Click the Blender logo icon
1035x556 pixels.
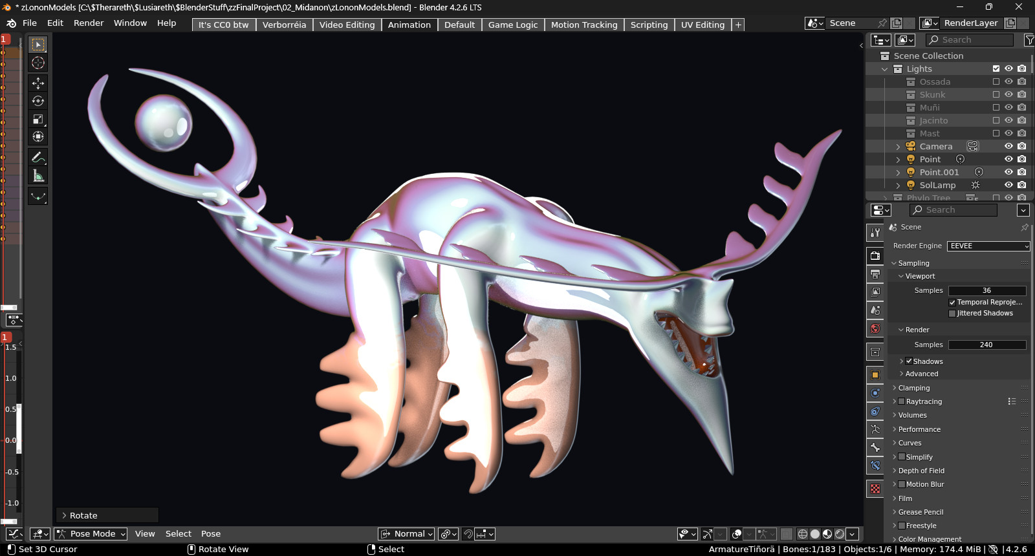[x=11, y=23]
